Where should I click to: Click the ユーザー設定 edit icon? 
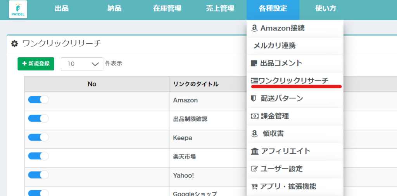click(x=254, y=169)
